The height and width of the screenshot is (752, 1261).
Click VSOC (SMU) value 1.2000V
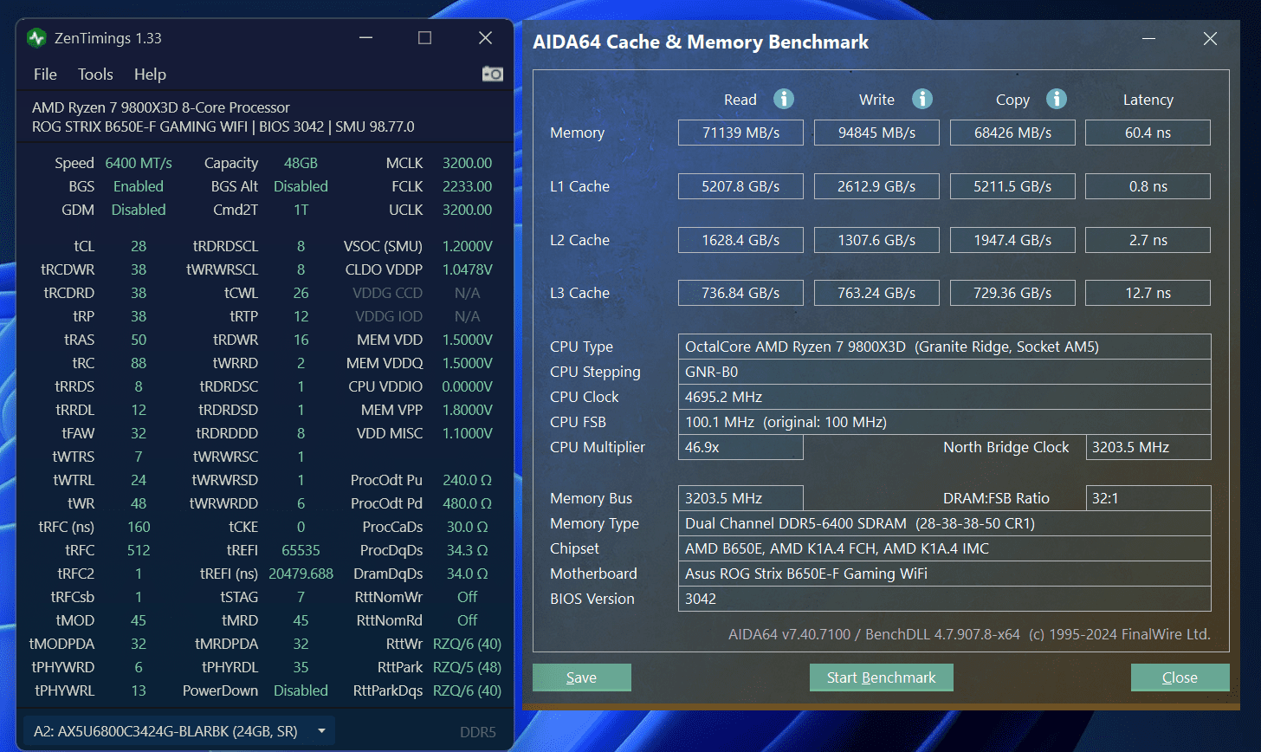pyautogui.click(x=467, y=246)
